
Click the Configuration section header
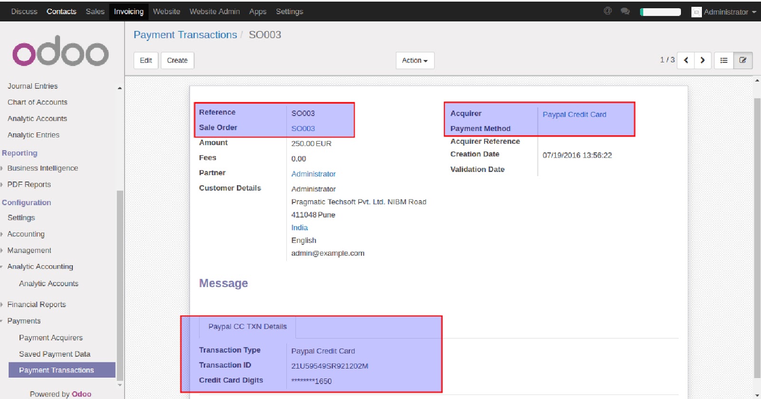tap(26, 202)
